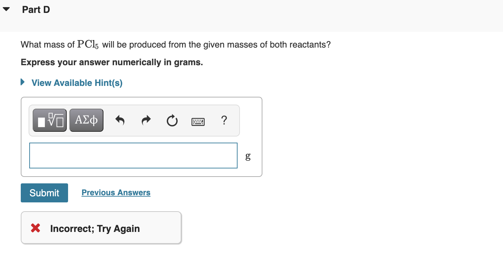Collapse the Part D section triangle
Image resolution: width=503 pixels, height=254 pixels.
[x=6, y=9]
